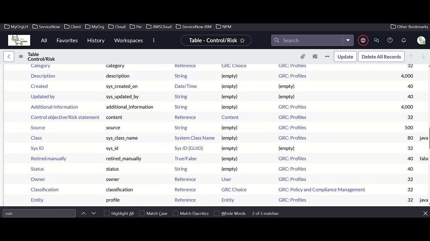The image size is (430, 241).
Task: Enable Match Diacritics checkbox
Action: coord(175,213)
